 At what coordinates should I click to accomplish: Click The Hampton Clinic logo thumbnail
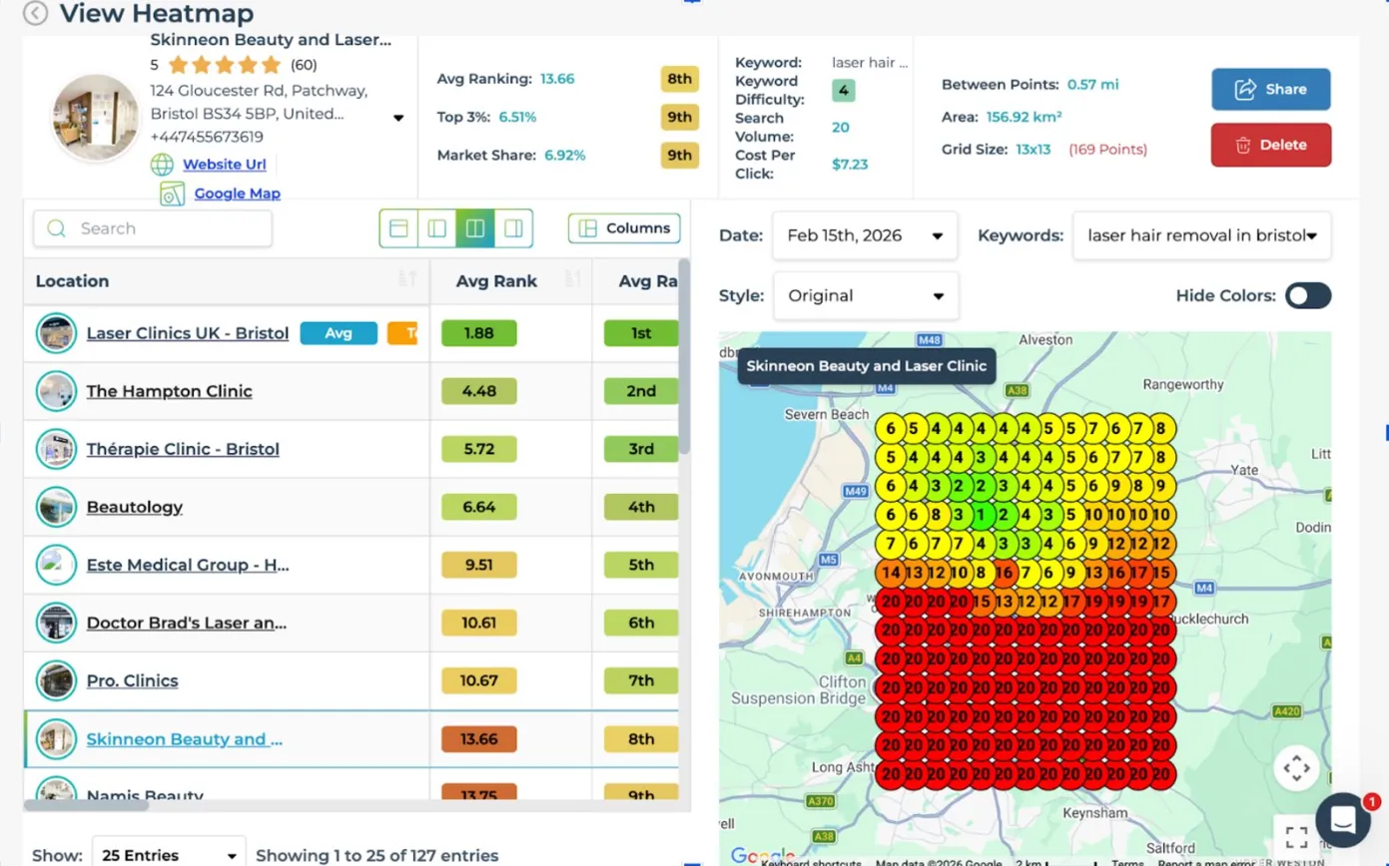[56, 391]
